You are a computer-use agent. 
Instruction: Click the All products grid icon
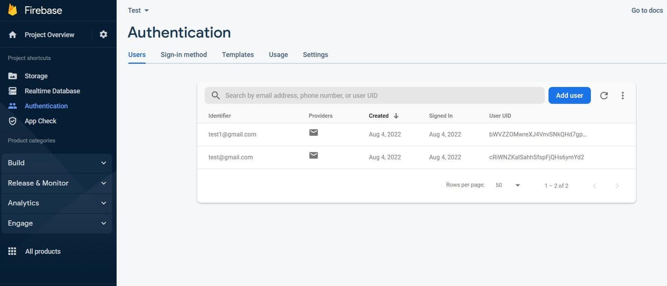[x=13, y=251]
